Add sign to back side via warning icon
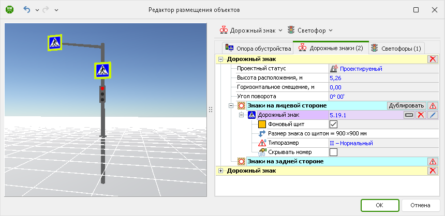Viewport: 445px width, 216px height. pos(433,161)
